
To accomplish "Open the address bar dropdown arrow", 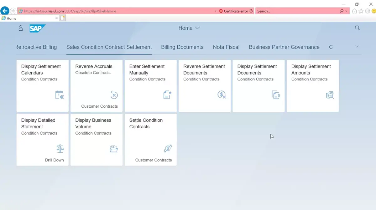I will (216, 11).
